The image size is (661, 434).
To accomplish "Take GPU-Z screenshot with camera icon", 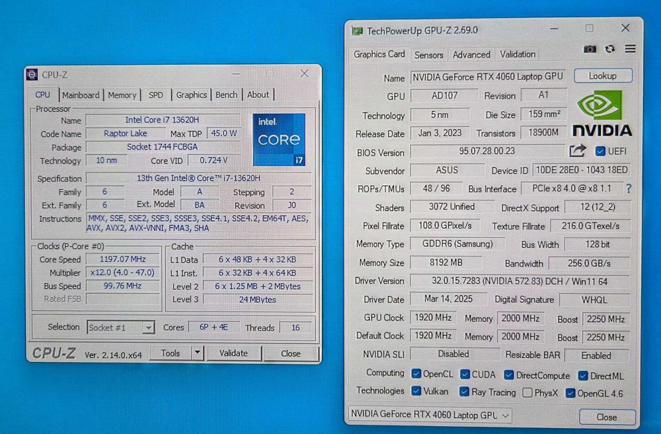I will coord(590,50).
